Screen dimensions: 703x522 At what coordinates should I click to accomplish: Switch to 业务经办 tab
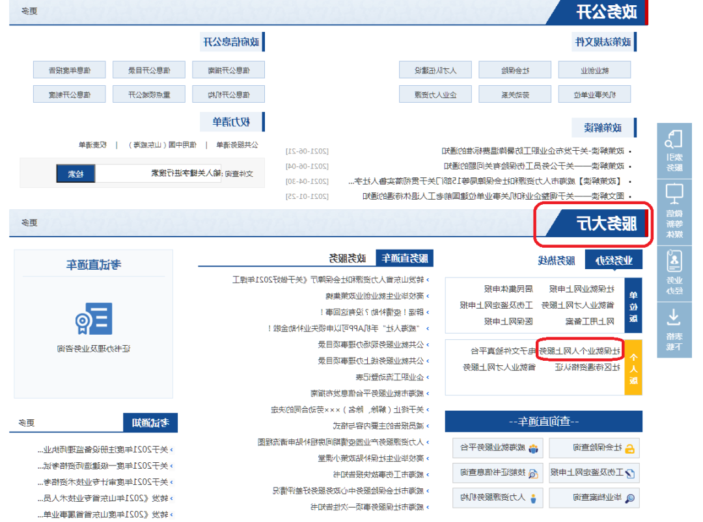(614, 260)
